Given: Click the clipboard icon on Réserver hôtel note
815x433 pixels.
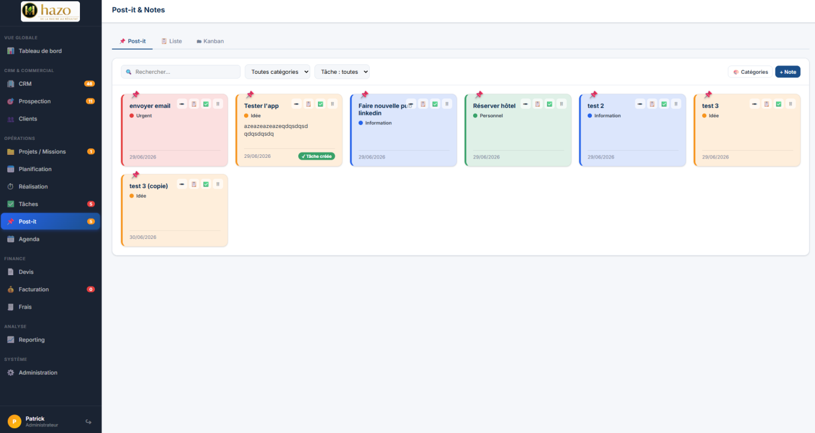Looking at the screenshot, I should pos(538,104).
